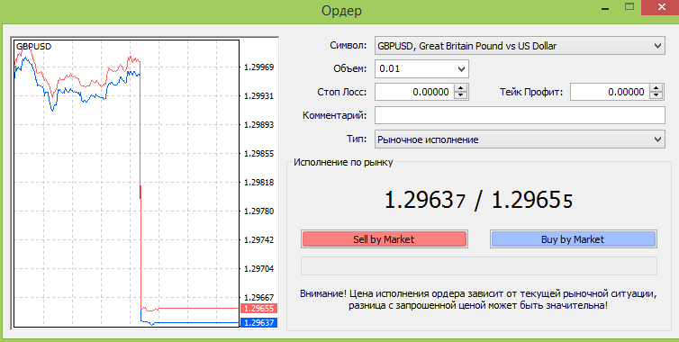Decrease Тейк Профит with down arrow

click(x=656, y=95)
